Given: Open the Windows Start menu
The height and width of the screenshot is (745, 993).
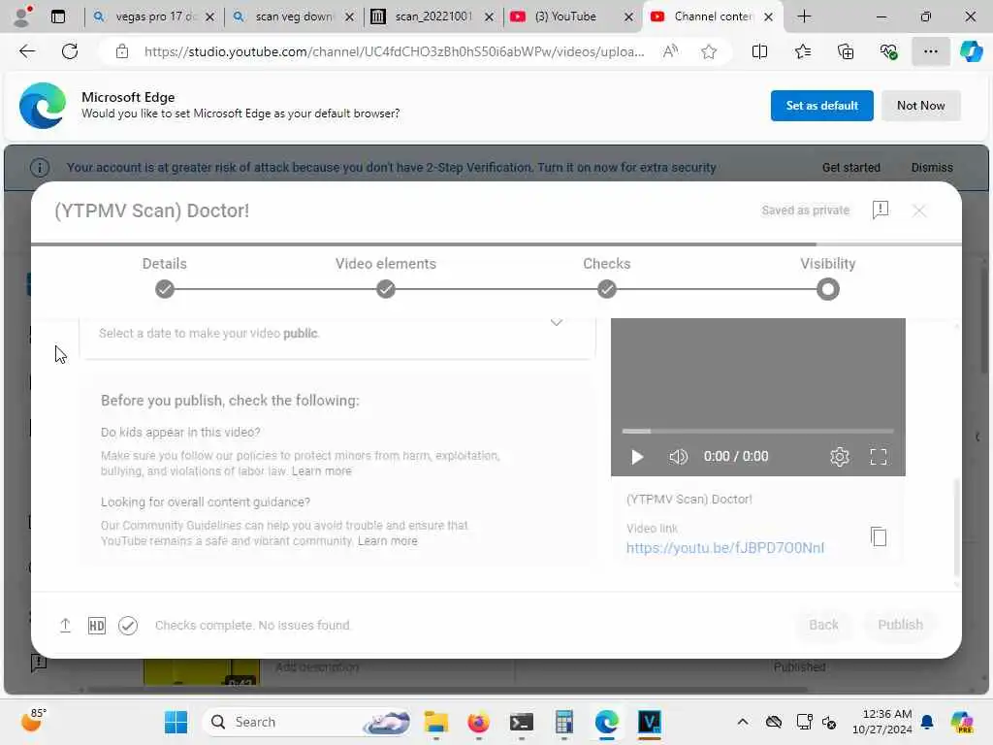Looking at the screenshot, I should tap(176, 722).
